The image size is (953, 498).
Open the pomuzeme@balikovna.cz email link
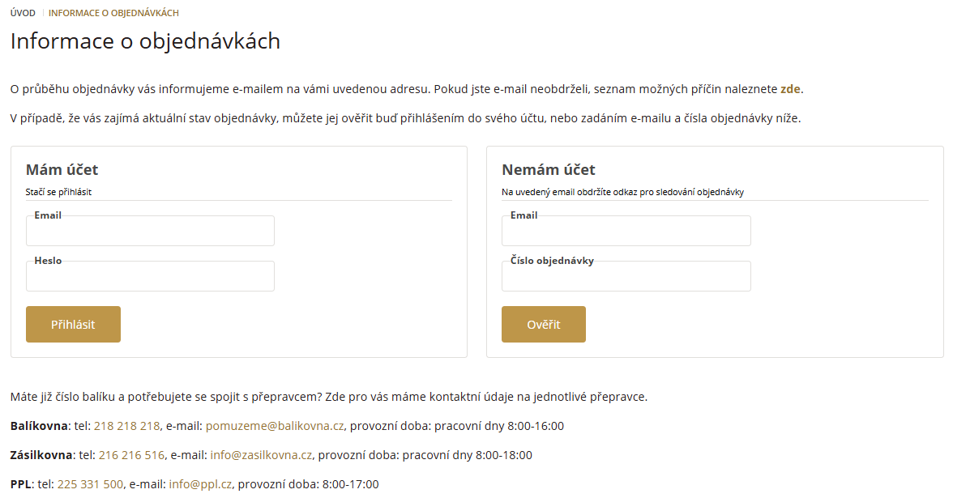click(275, 426)
